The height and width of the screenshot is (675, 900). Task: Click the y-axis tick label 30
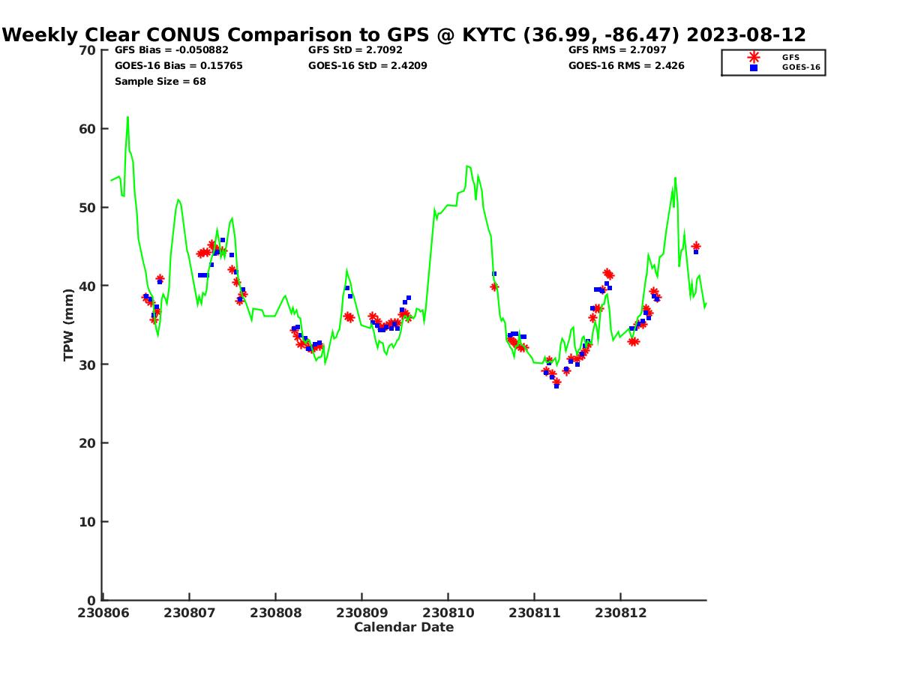[x=88, y=364]
